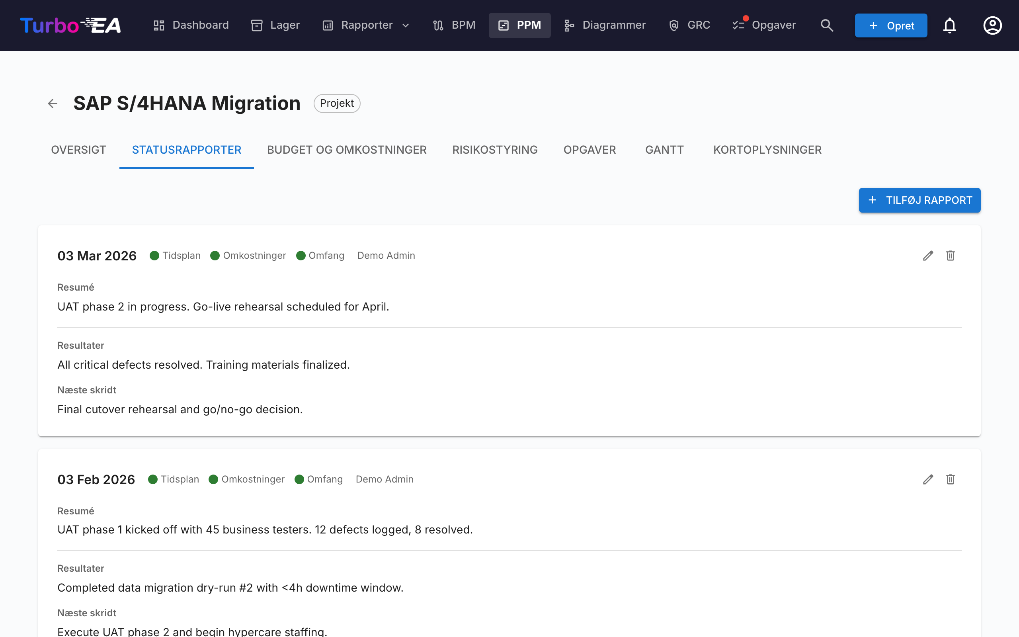Click the search magnifier icon
The height and width of the screenshot is (637, 1019).
(x=827, y=25)
